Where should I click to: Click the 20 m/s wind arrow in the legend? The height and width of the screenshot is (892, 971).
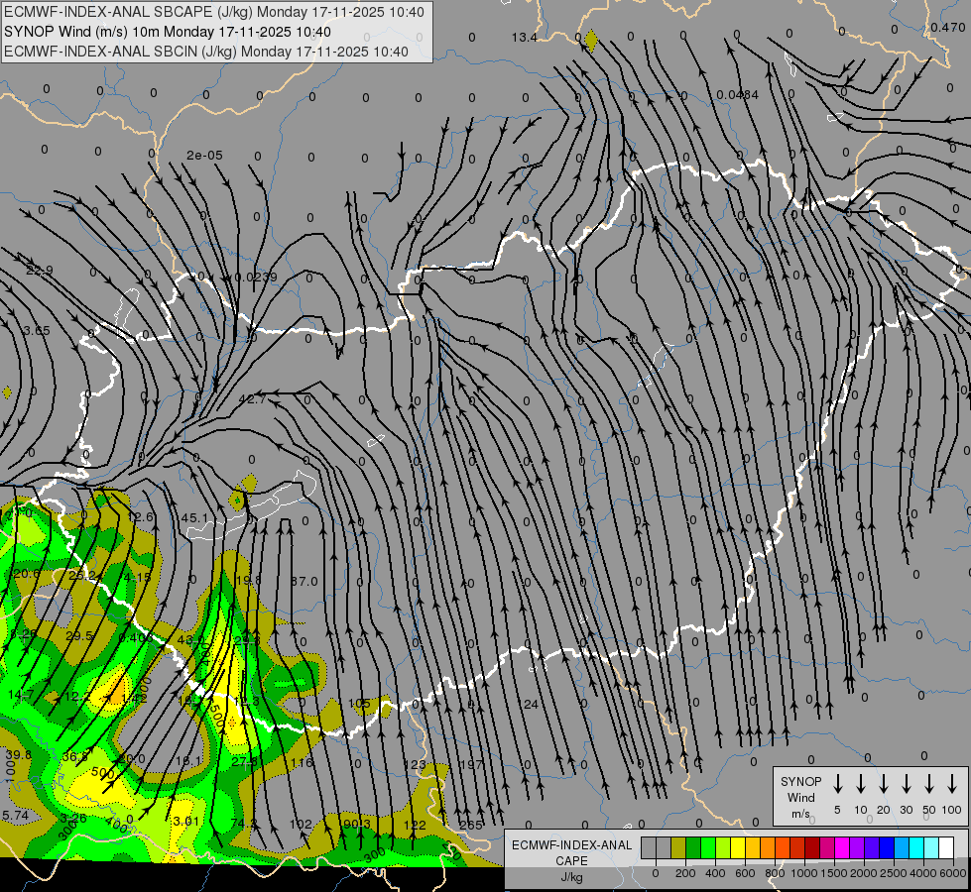tap(884, 784)
